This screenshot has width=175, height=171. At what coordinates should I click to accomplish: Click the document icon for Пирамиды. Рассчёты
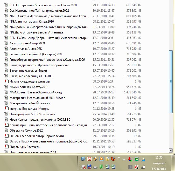6,147
